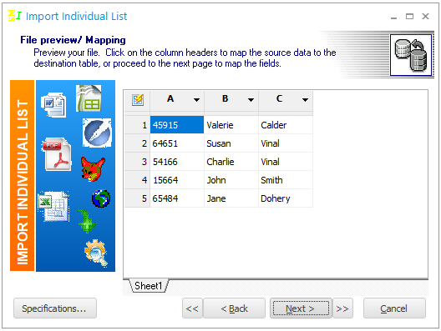Click the SMI application icon in title bar
The height and width of the screenshot is (331, 441).
pyautogui.click(x=14, y=16)
